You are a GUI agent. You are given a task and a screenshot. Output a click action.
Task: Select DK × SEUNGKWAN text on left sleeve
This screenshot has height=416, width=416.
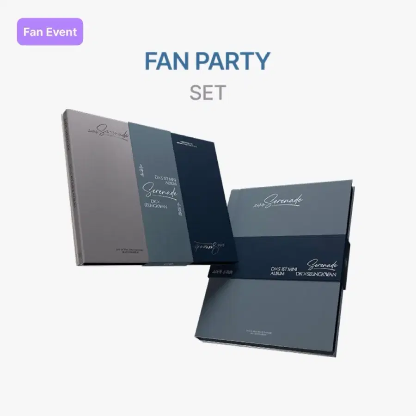[157, 204]
